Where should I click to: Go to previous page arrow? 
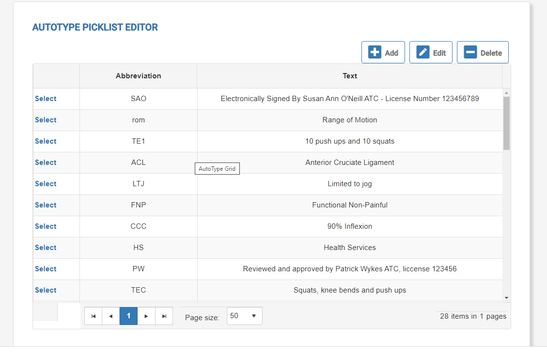[x=111, y=316]
